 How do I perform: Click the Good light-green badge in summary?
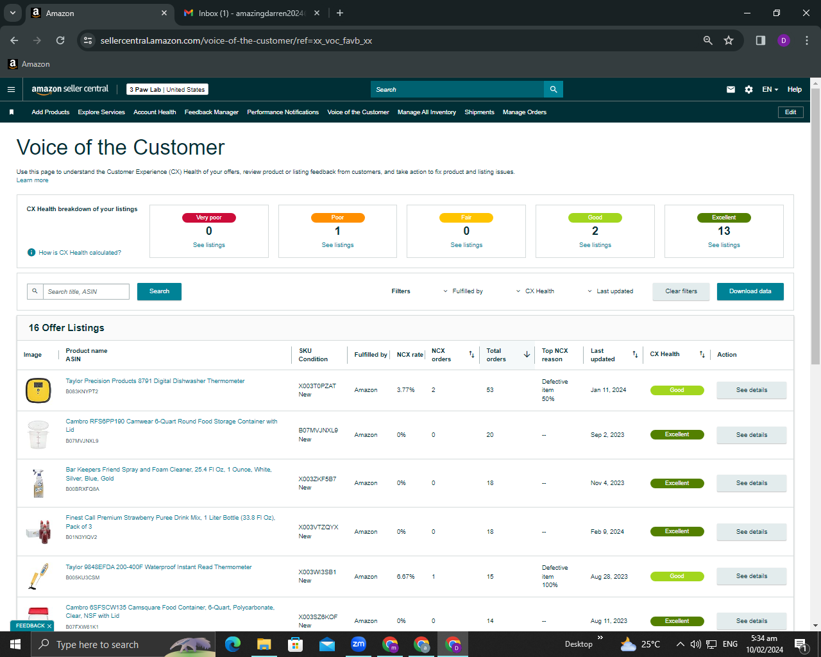[x=595, y=218]
